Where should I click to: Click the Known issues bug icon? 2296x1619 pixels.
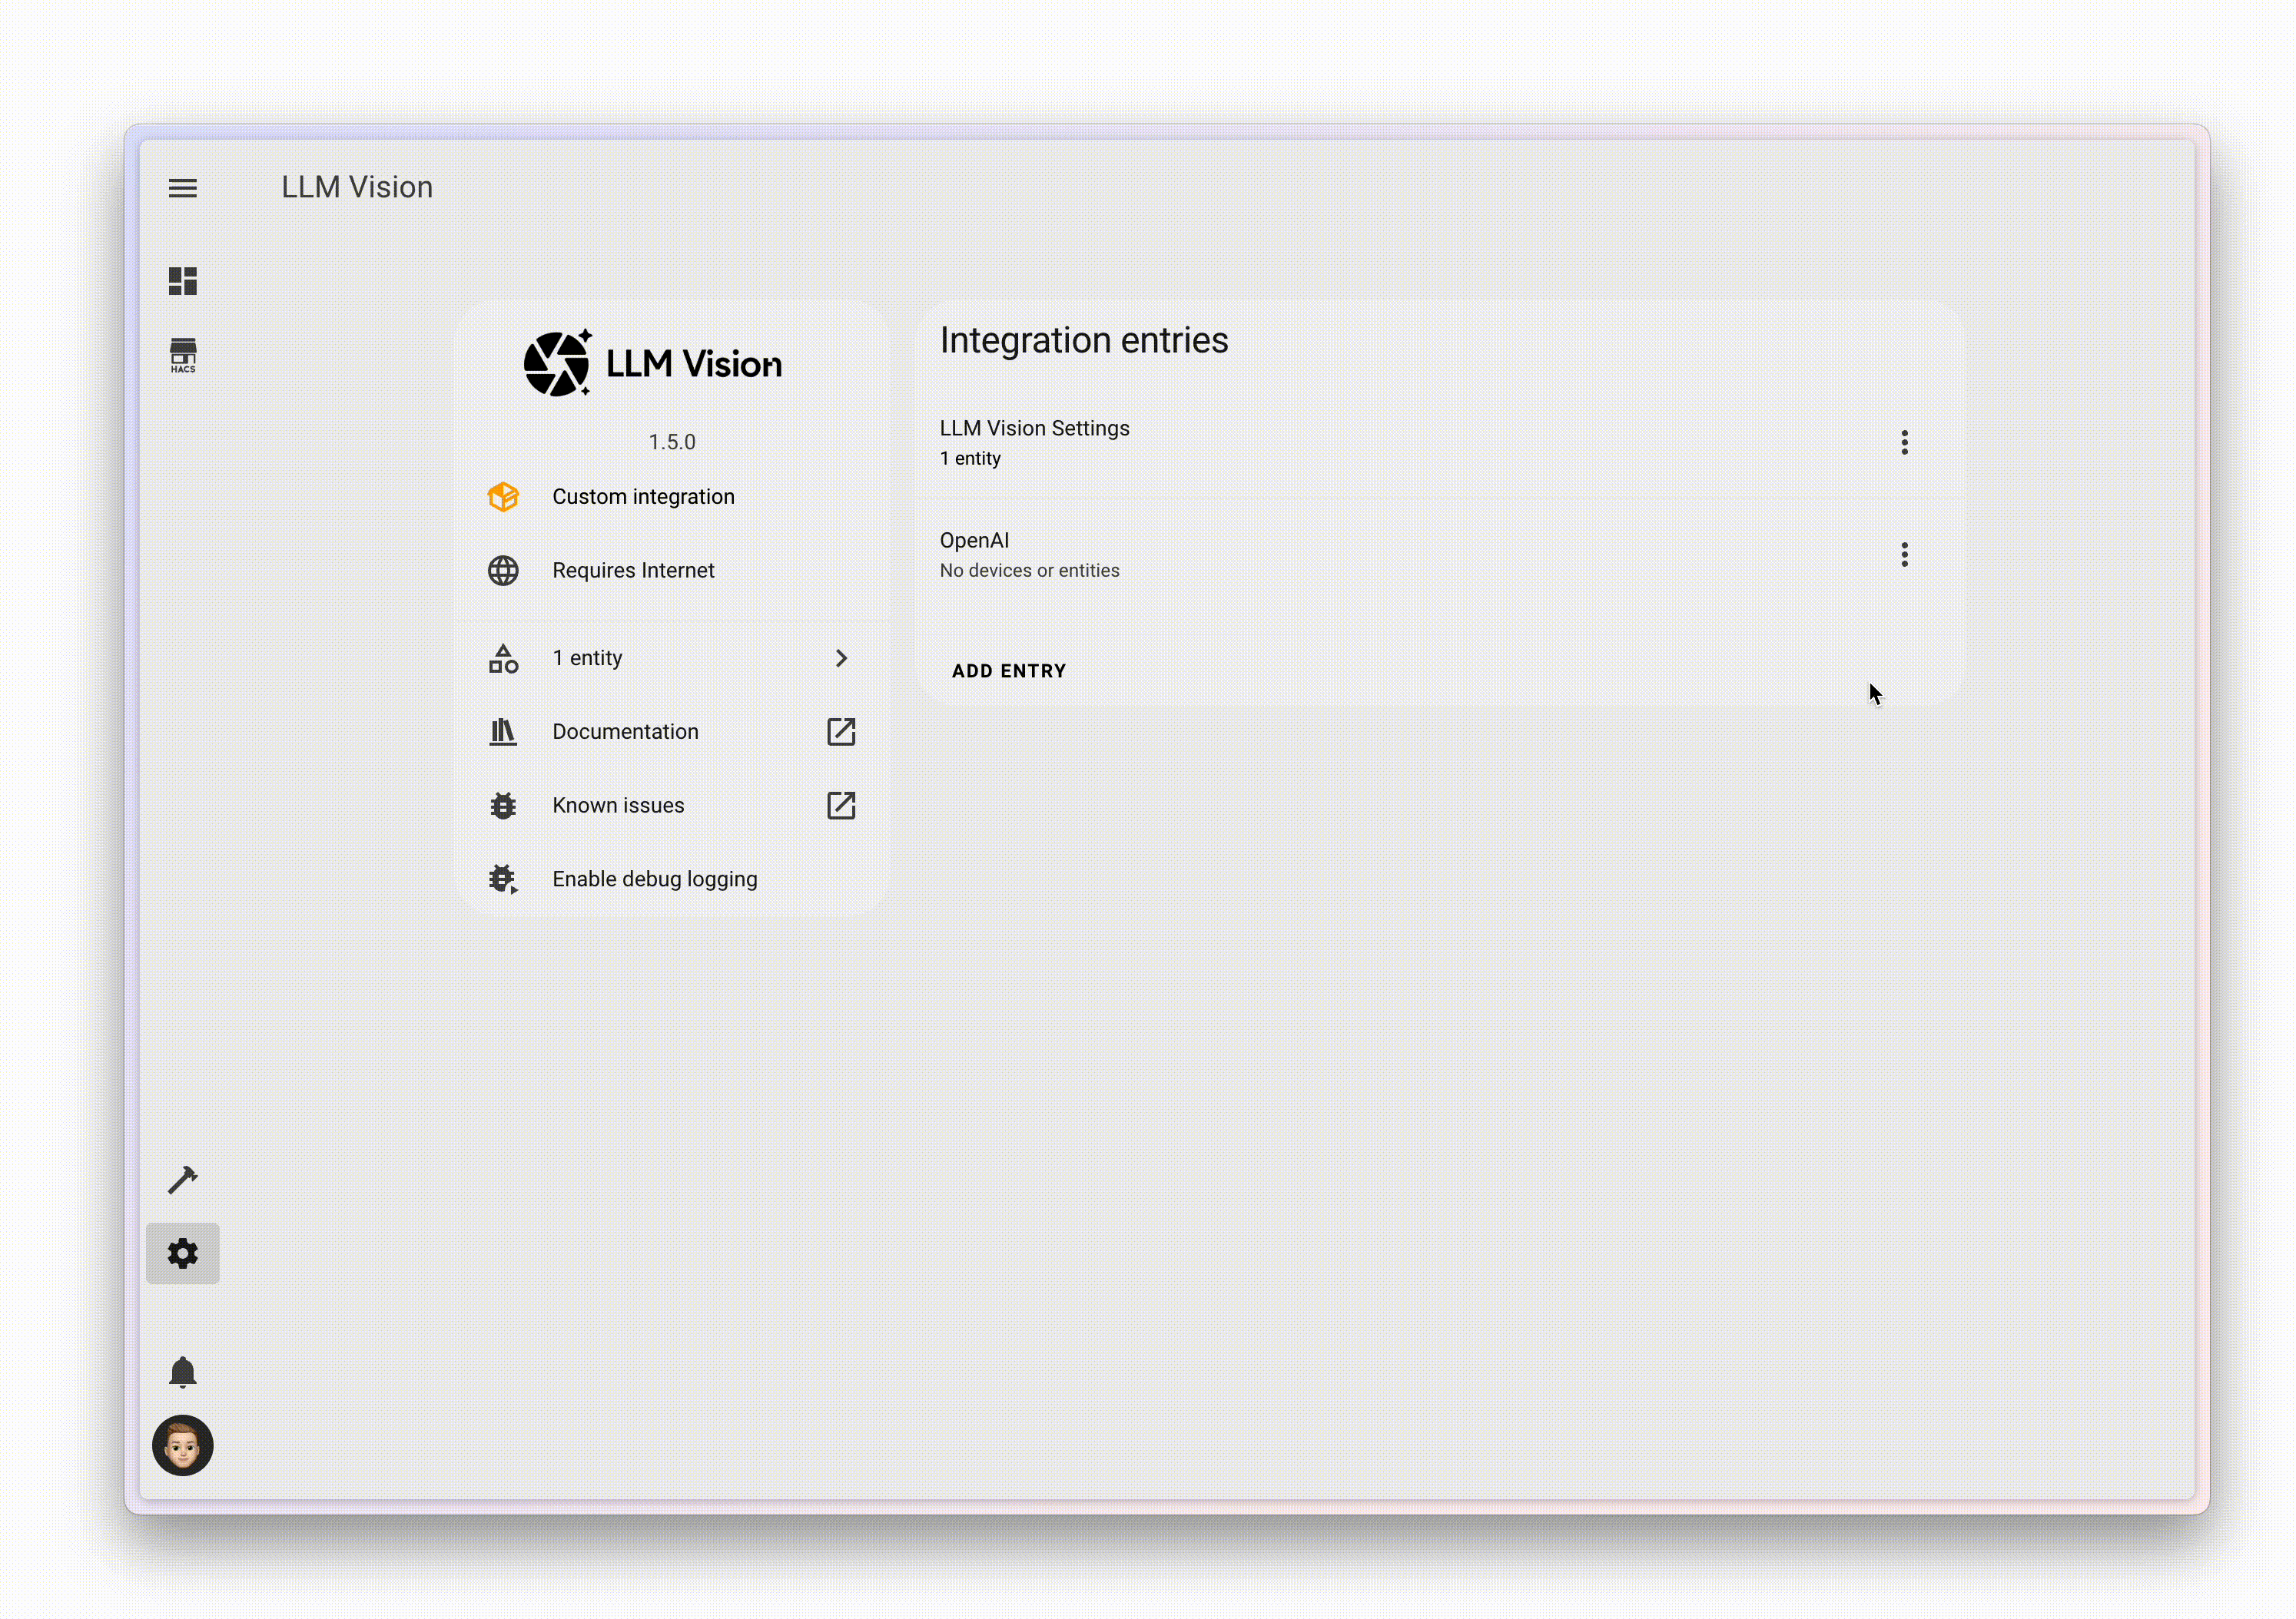tap(503, 806)
